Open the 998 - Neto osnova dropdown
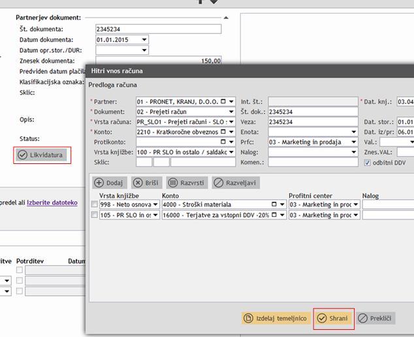Viewport: 414px width, 337px height. click(155, 204)
